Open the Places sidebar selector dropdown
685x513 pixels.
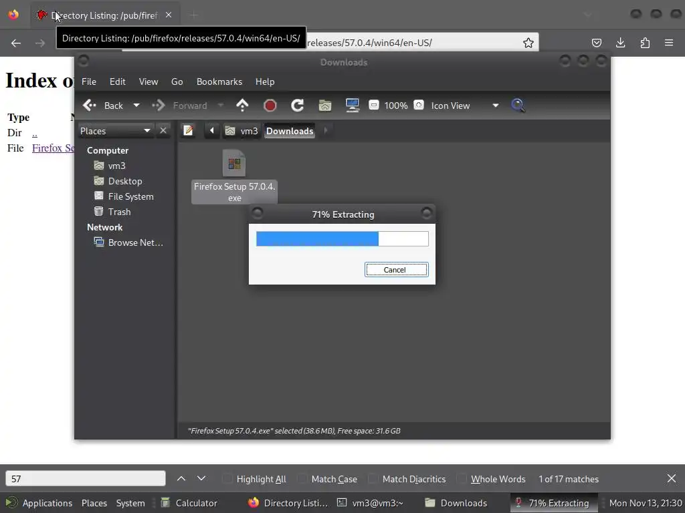click(x=116, y=131)
